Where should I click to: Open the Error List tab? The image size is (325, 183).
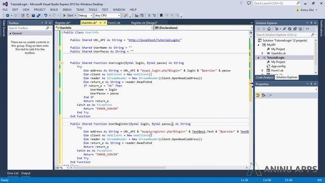click(13, 173)
